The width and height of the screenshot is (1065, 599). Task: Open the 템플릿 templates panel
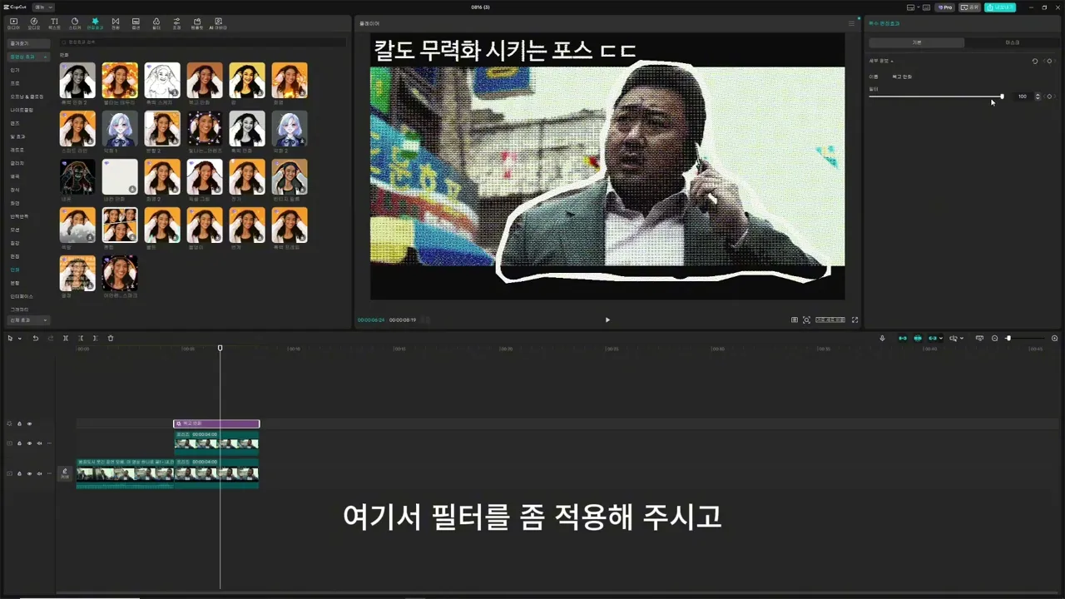click(x=196, y=23)
